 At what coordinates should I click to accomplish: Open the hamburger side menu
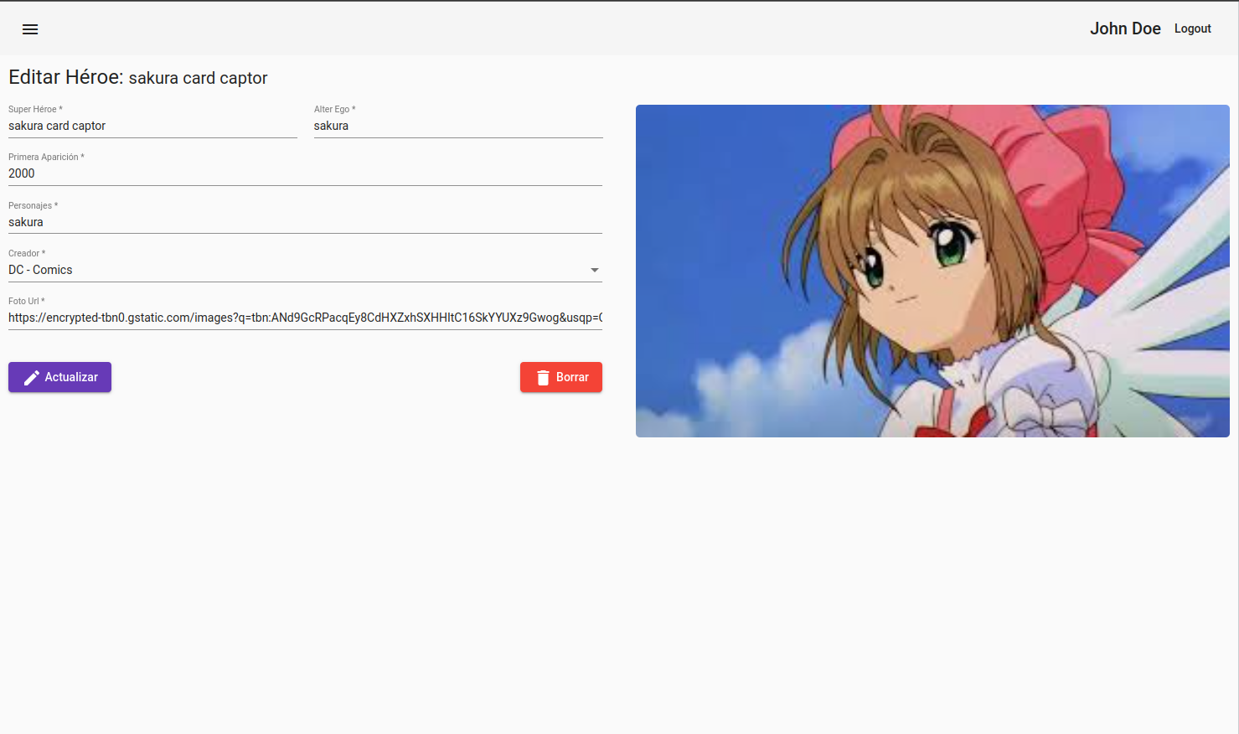tap(30, 29)
